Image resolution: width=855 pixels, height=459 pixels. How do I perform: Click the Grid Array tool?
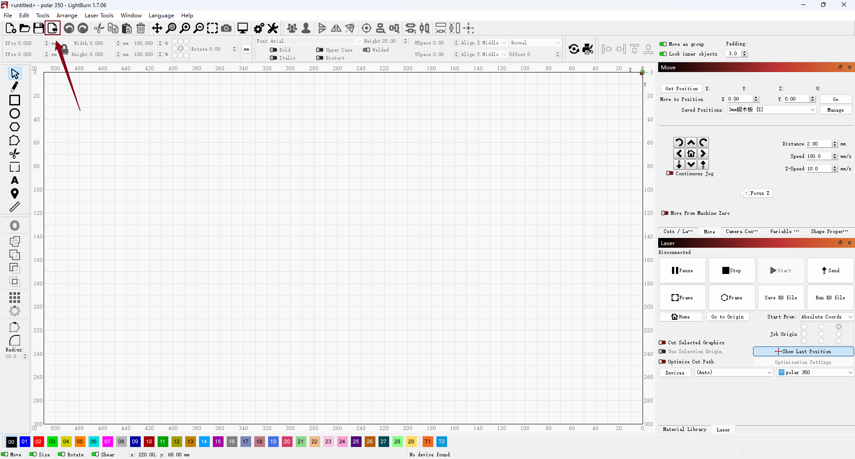(x=15, y=297)
